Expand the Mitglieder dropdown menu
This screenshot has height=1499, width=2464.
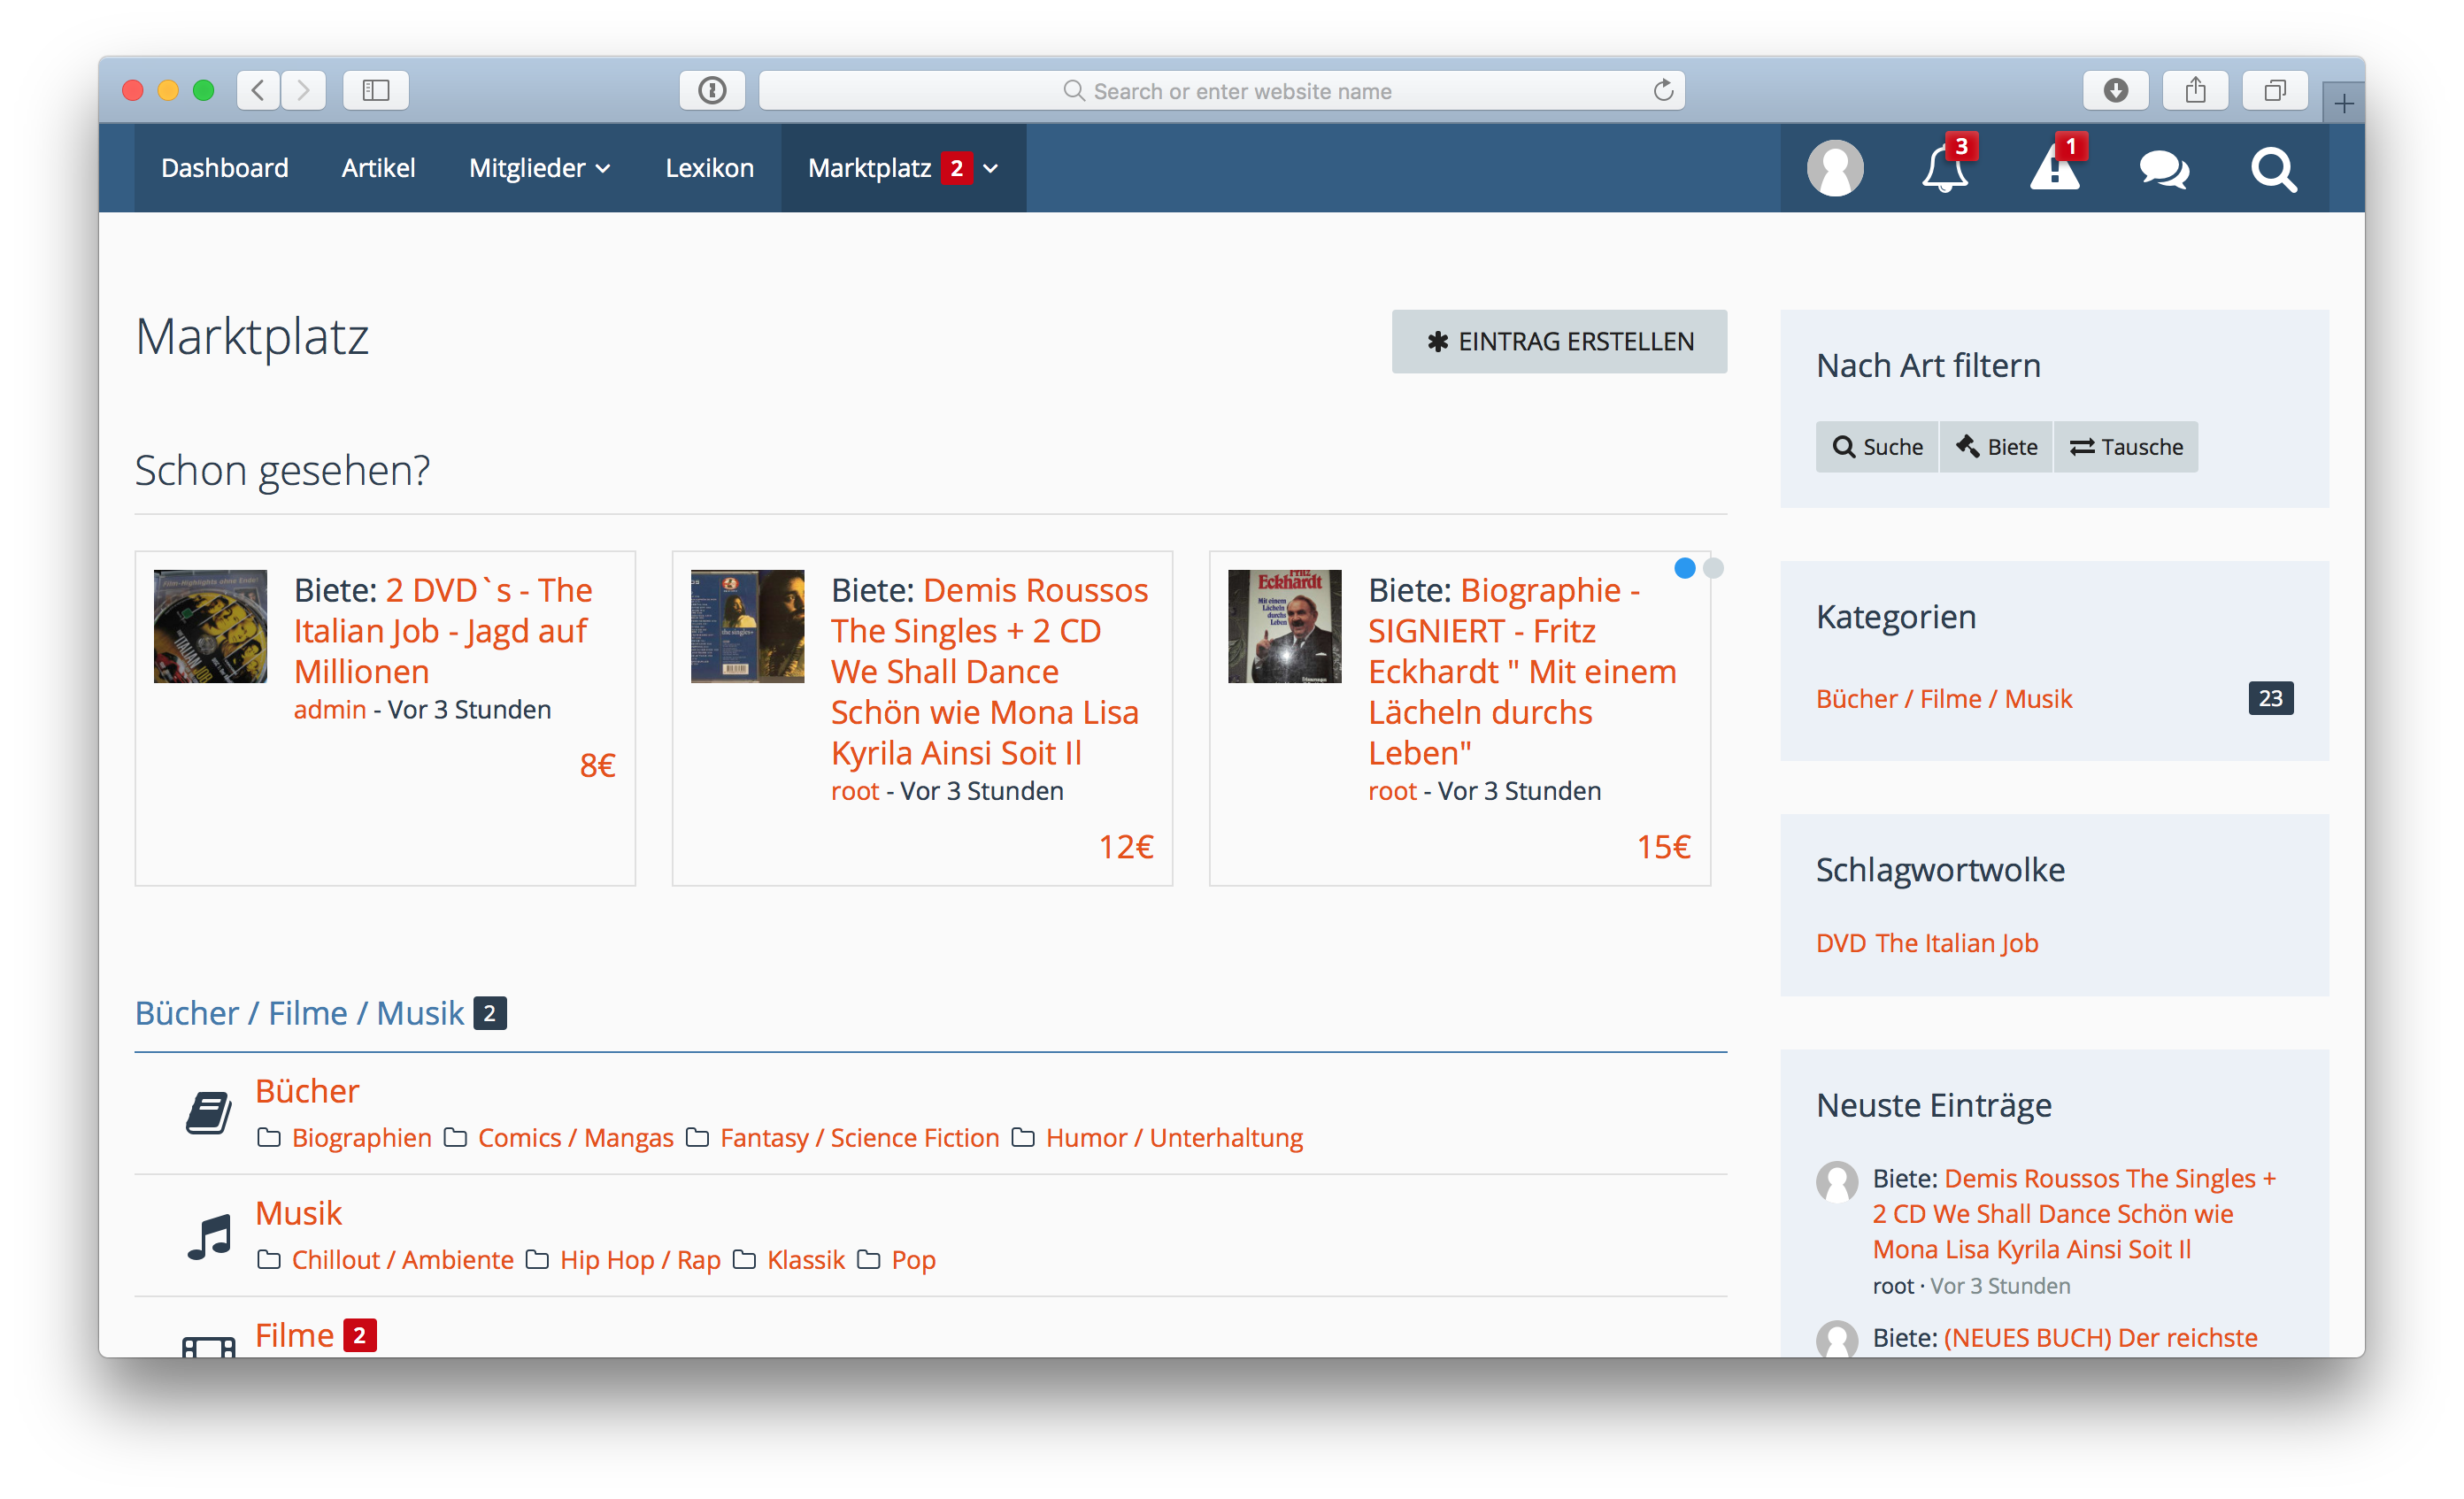[x=539, y=168]
